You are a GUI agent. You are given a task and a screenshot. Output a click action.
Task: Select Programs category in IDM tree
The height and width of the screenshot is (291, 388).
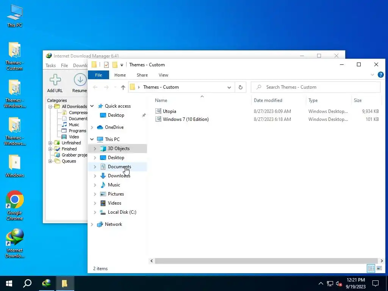tap(77, 131)
